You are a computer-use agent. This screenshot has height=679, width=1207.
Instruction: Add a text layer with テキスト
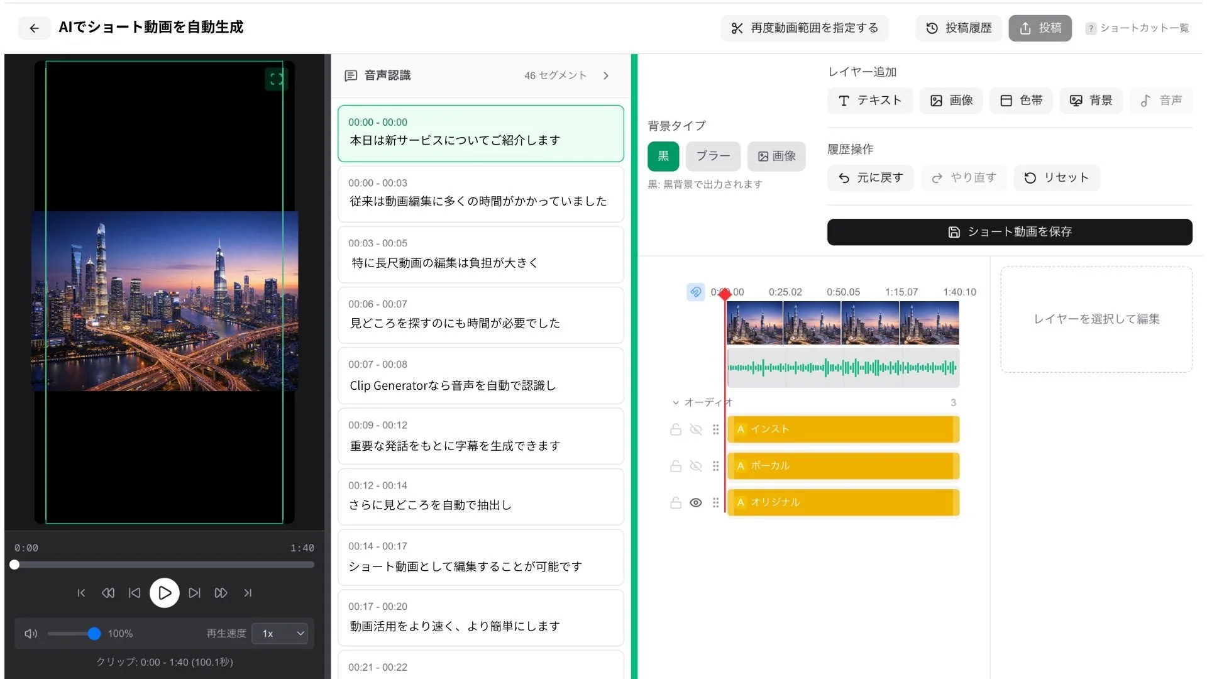[x=869, y=101]
